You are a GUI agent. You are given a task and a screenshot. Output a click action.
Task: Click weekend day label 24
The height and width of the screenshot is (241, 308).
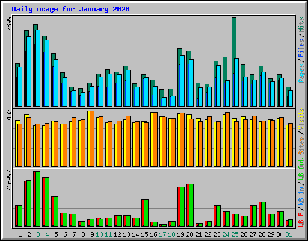tap(226, 234)
